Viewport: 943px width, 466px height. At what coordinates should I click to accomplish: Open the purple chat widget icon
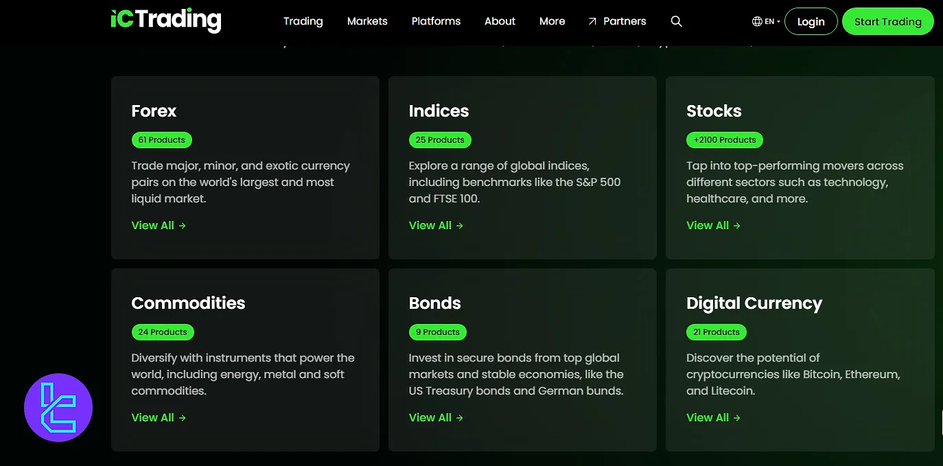click(58, 407)
